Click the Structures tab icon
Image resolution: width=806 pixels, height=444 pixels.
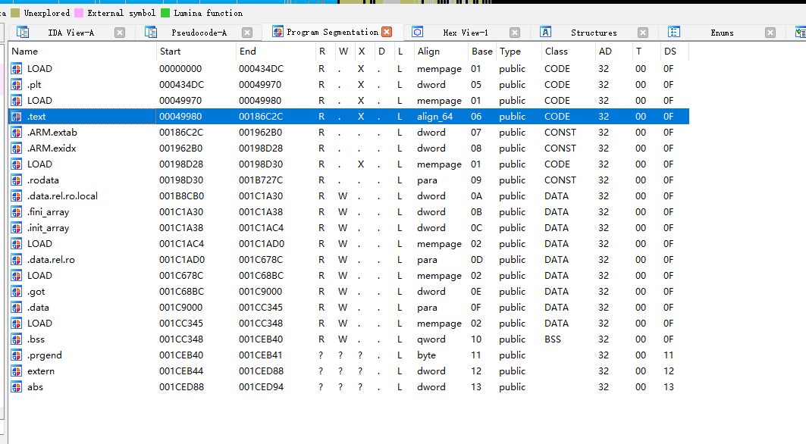tap(545, 33)
